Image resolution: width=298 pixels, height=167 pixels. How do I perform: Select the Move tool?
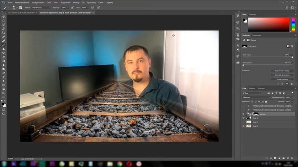click(x=3, y=17)
